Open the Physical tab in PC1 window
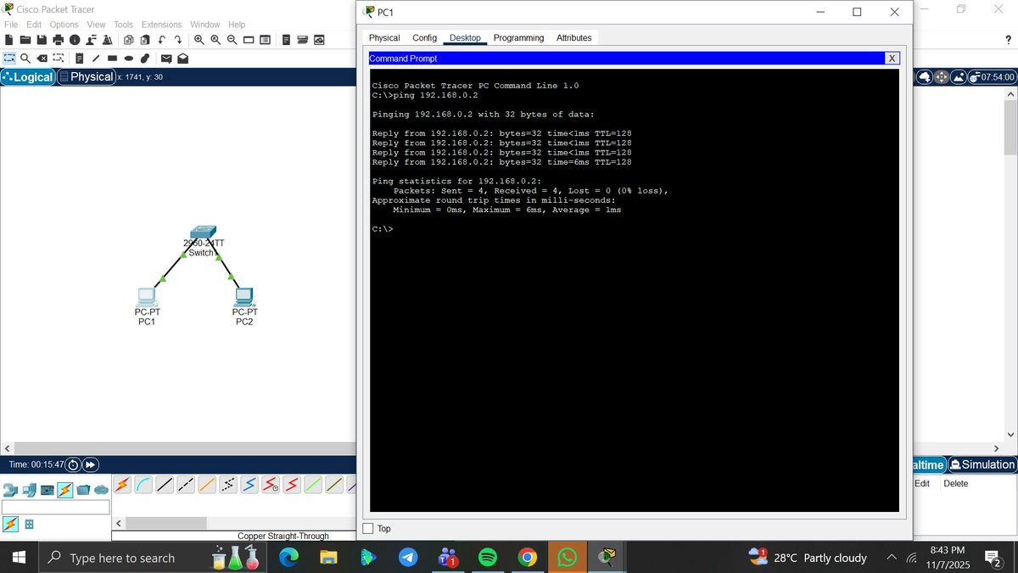1018x573 pixels. click(x=384, y=38)
